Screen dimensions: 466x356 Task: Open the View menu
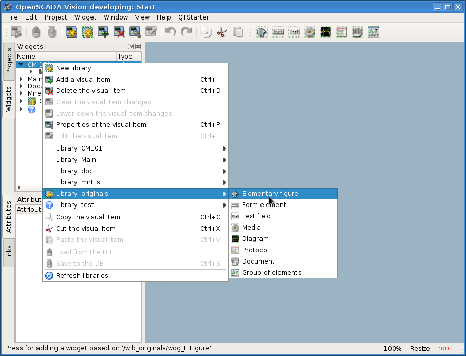(x=142, y=17)
